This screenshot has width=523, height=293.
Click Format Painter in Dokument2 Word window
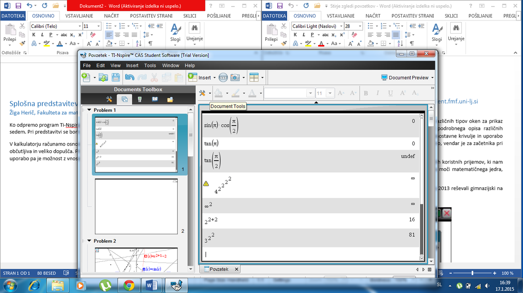22,43
